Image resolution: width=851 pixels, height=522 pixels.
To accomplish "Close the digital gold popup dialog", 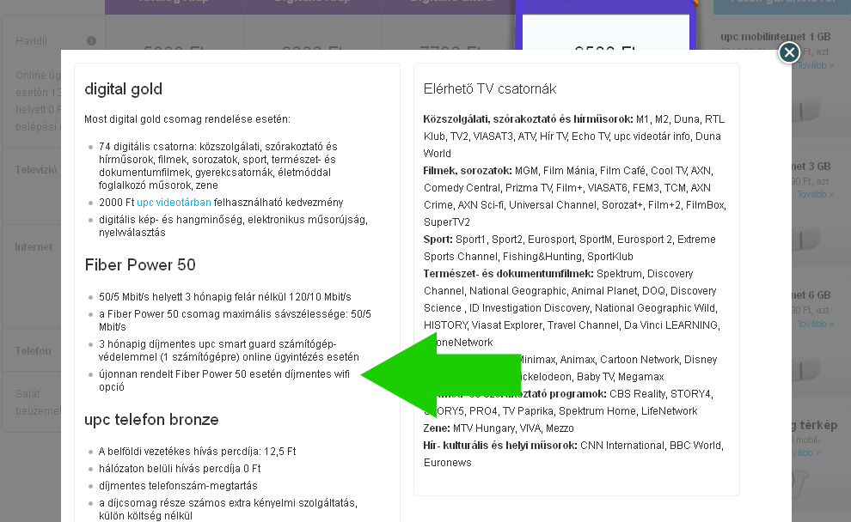I will click(789, 52).
